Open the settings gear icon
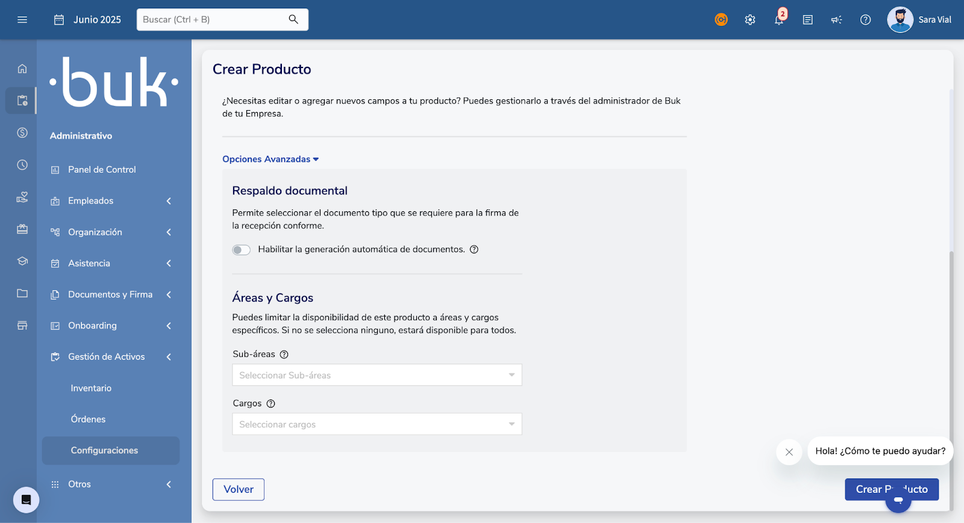 (x=750, y=20)
